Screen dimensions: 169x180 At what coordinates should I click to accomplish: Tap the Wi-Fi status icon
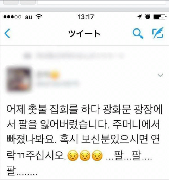click(x=39, y=17)
